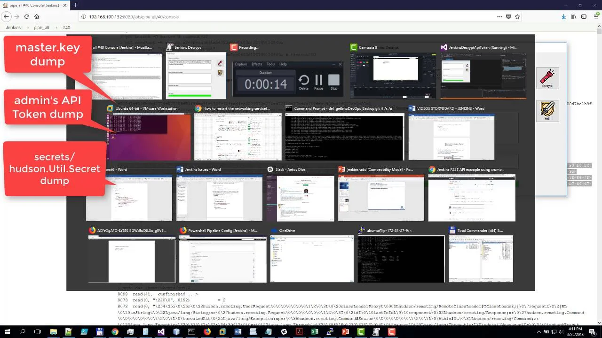The height and width of the screenshot is (338, 602).
Task: Open the Windows Start menu
Action: 7,331
